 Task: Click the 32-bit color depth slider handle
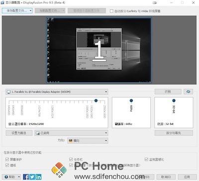click(x=174, y=100)
